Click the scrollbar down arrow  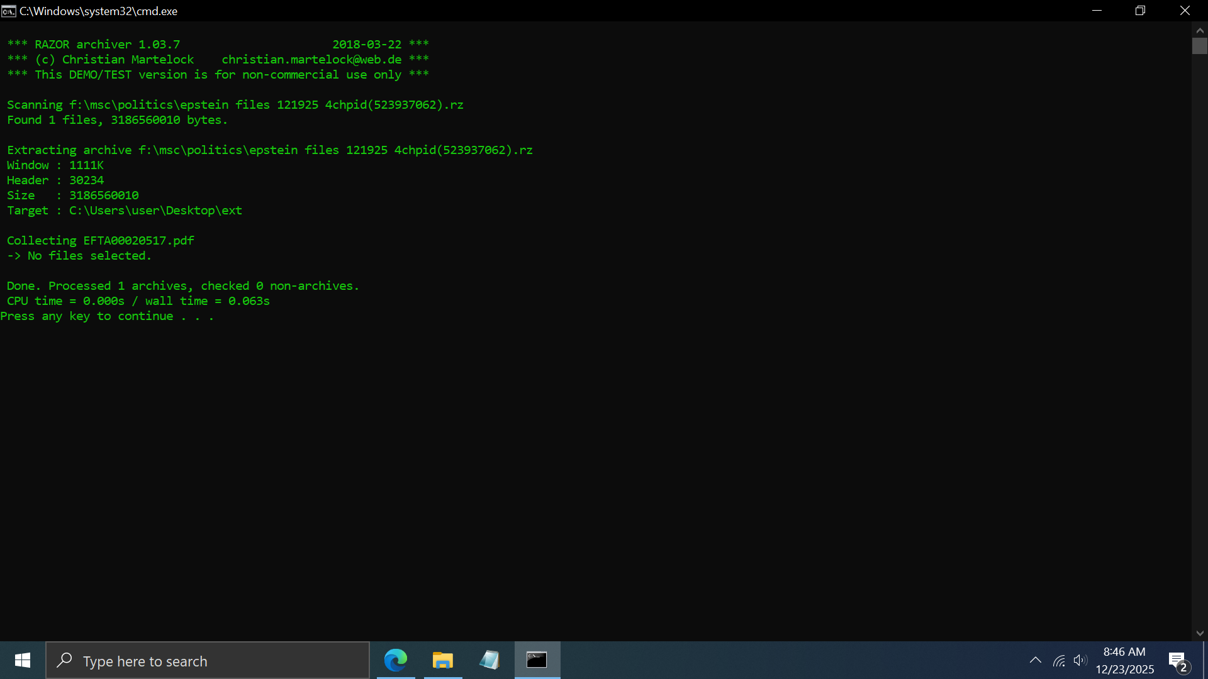1200,633
